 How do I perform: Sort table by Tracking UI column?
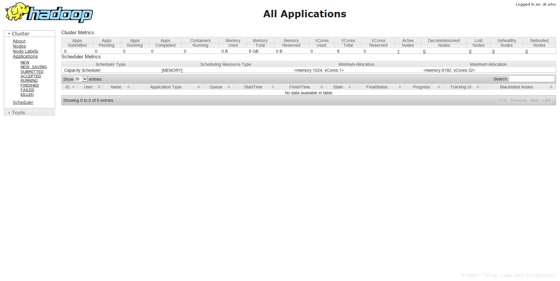point(463,87)
